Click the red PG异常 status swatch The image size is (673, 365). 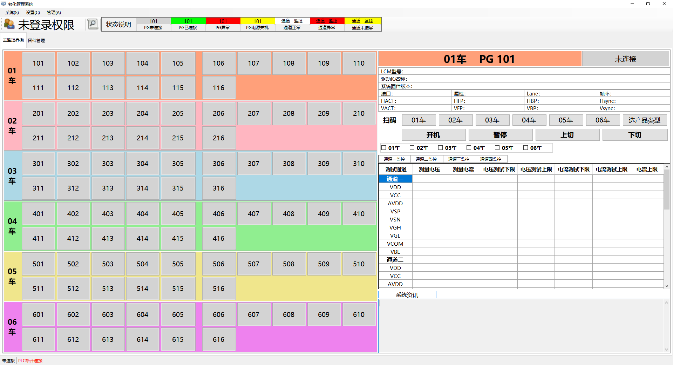tap(223, 24)
